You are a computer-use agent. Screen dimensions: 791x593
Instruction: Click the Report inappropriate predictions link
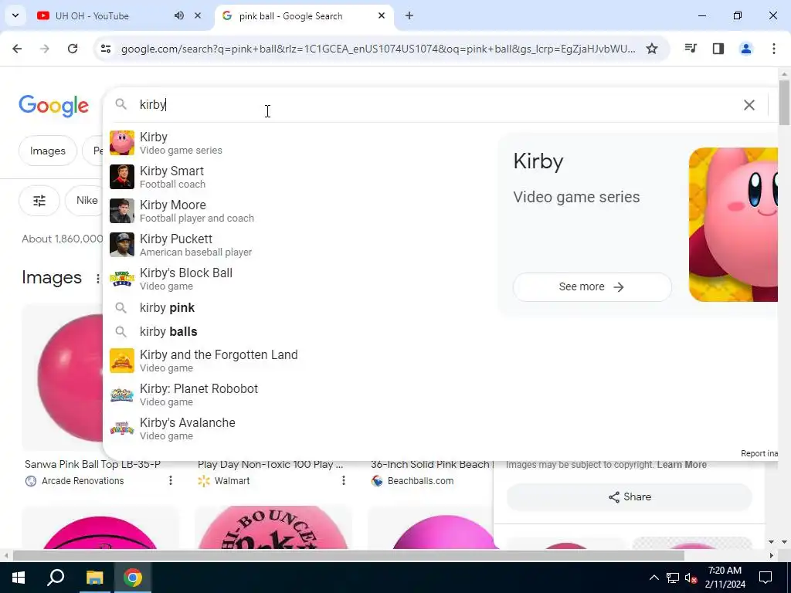pos(759,453)
